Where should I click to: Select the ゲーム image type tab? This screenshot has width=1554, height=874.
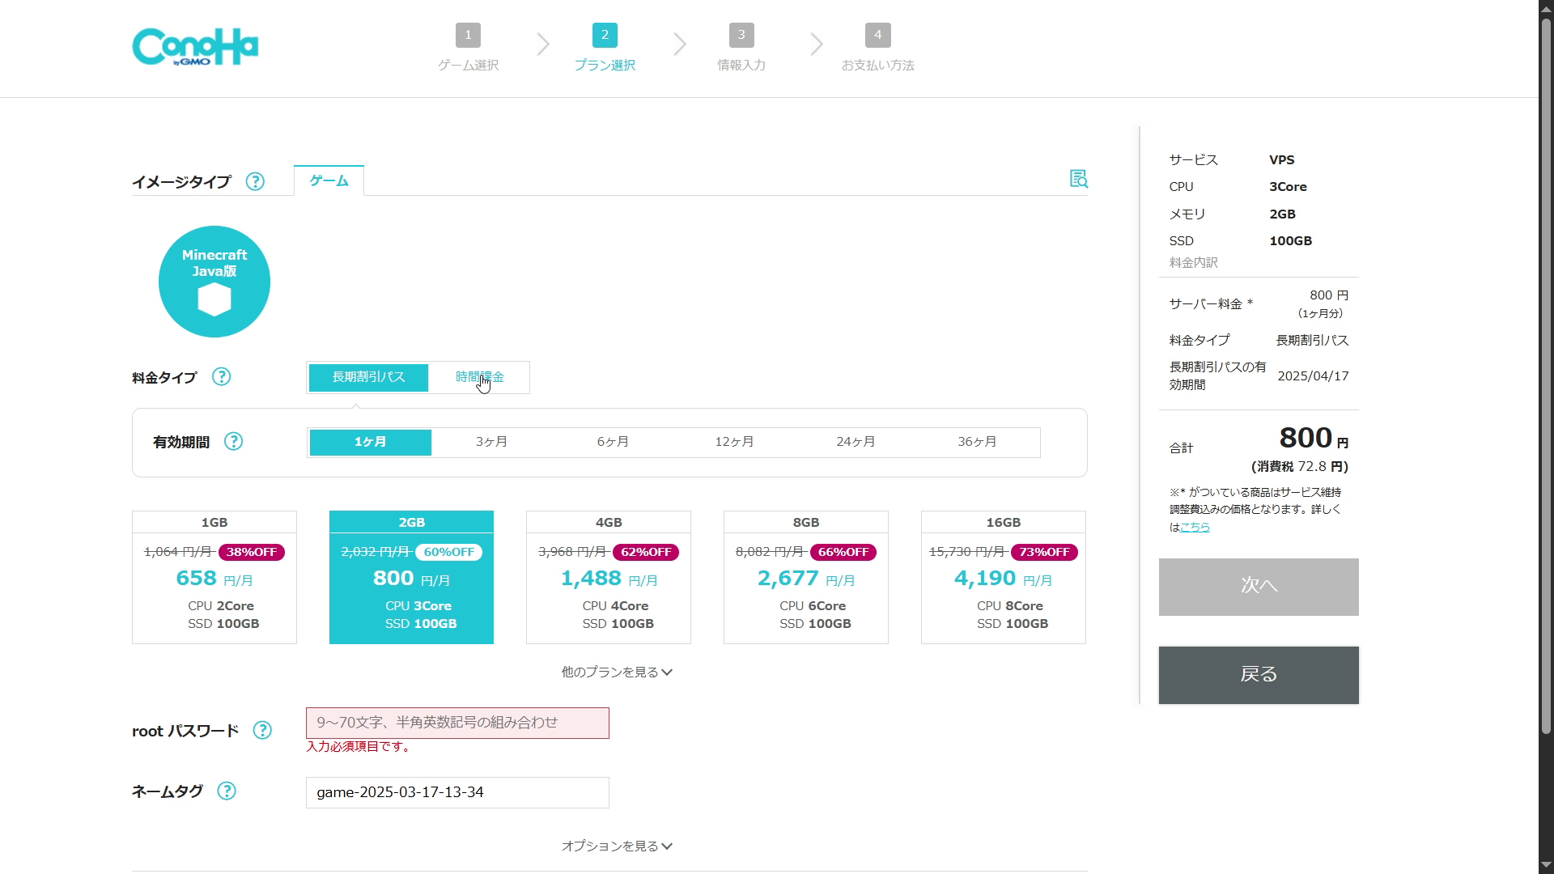click(329, 180)
